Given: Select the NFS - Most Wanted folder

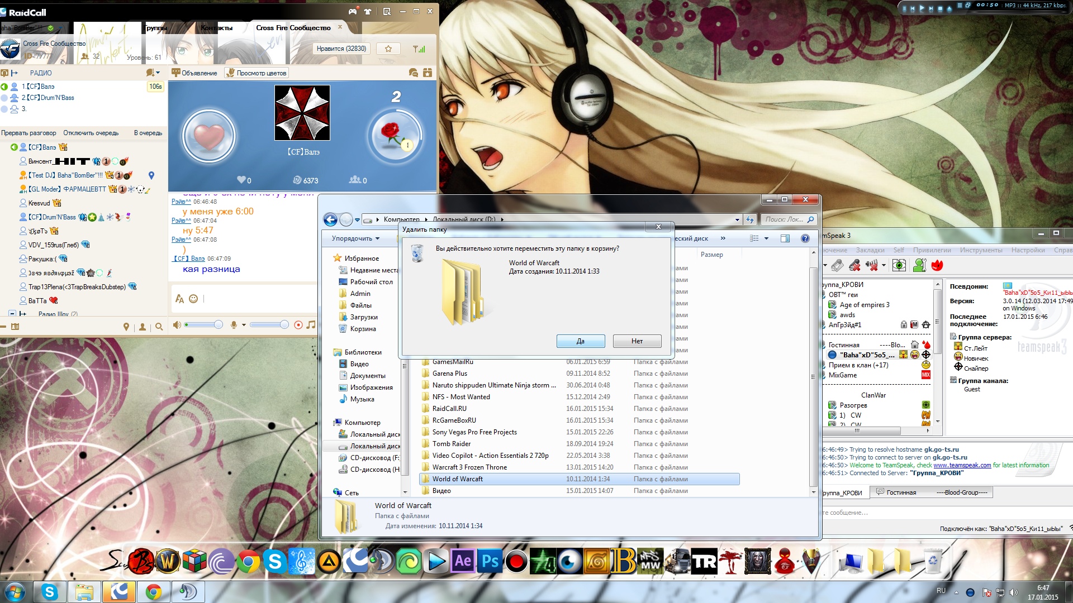Looking at the screenshot, I should click(x=579, y=397).
